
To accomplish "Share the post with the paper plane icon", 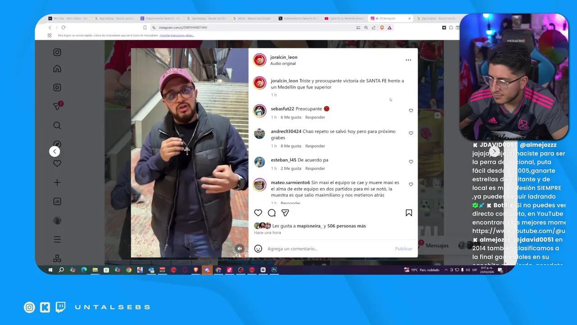I will [285, 213].
